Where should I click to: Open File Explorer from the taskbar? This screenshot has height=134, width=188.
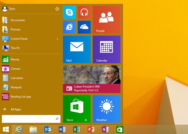[33, 129]
